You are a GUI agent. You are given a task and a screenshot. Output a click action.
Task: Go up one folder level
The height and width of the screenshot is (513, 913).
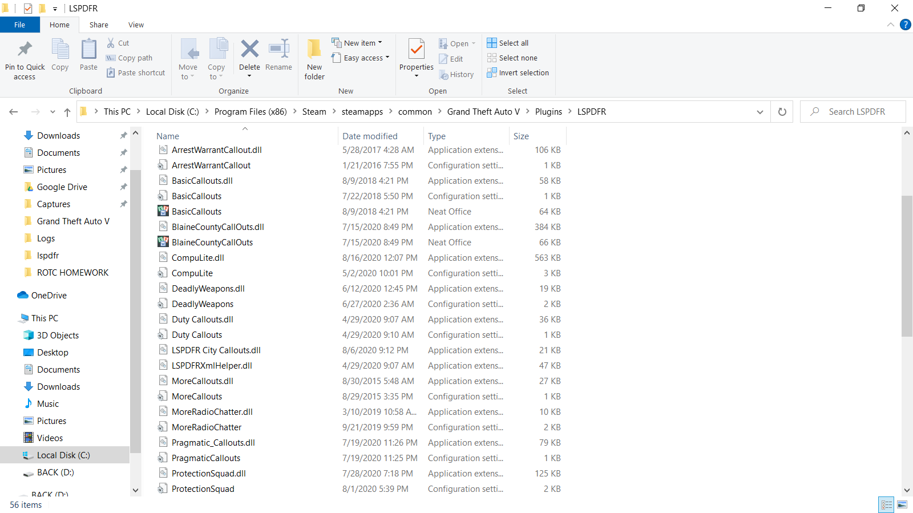coord(67,112)
